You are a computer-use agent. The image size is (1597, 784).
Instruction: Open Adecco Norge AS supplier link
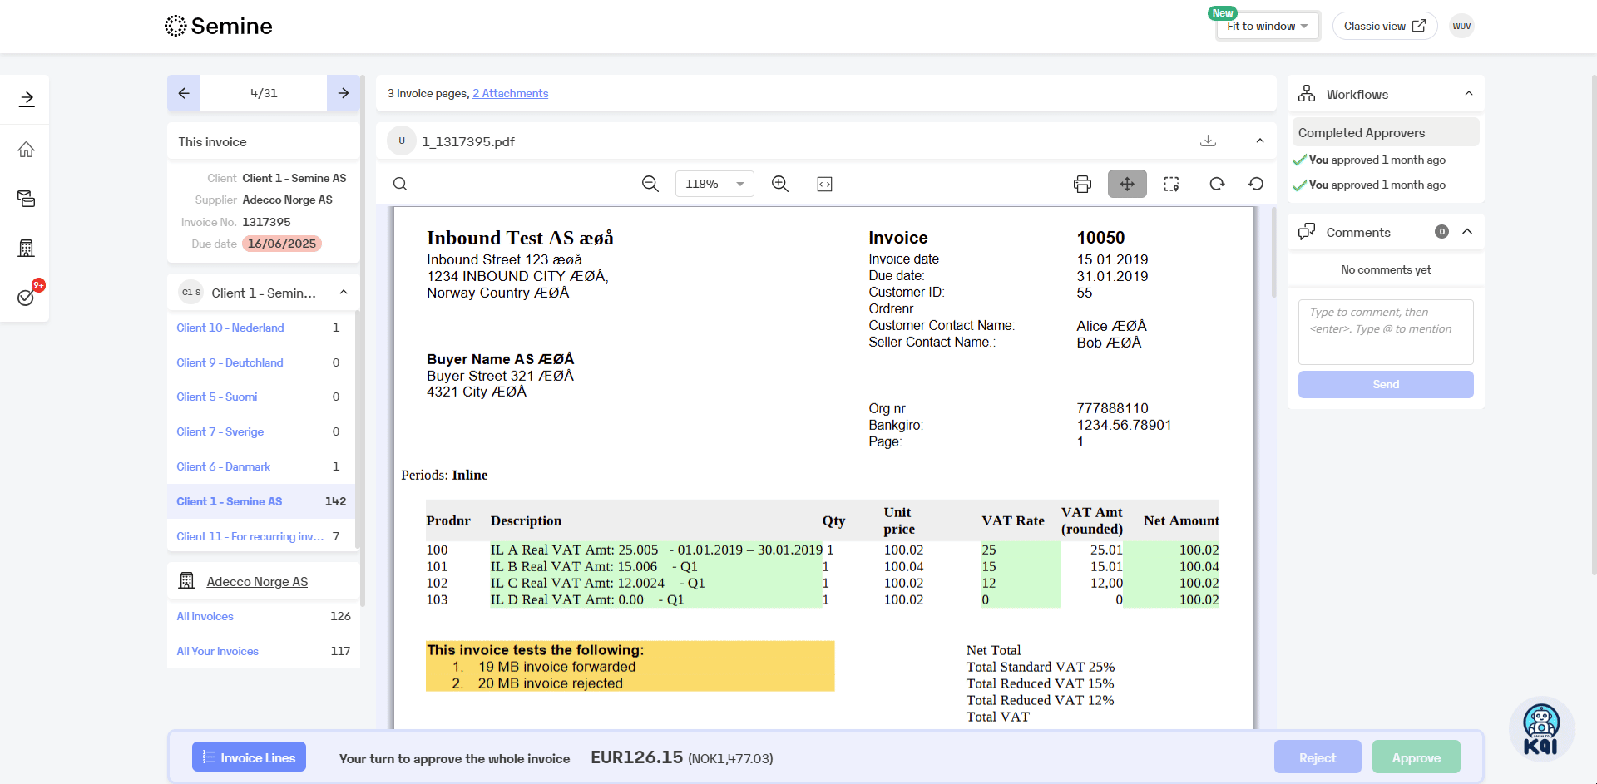point(257,581)
